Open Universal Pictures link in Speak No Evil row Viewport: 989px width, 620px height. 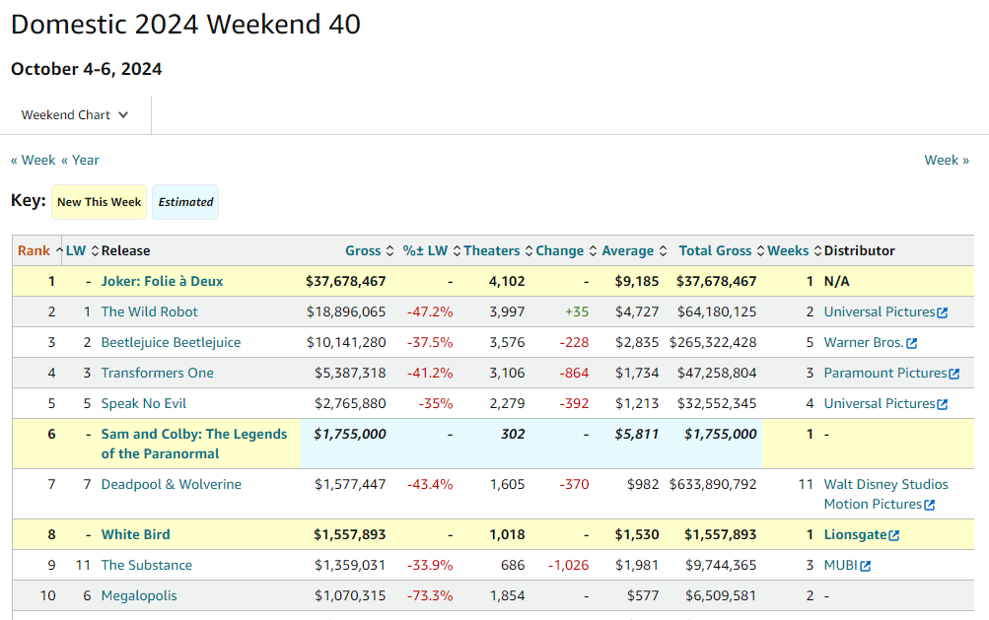[880, 404]
